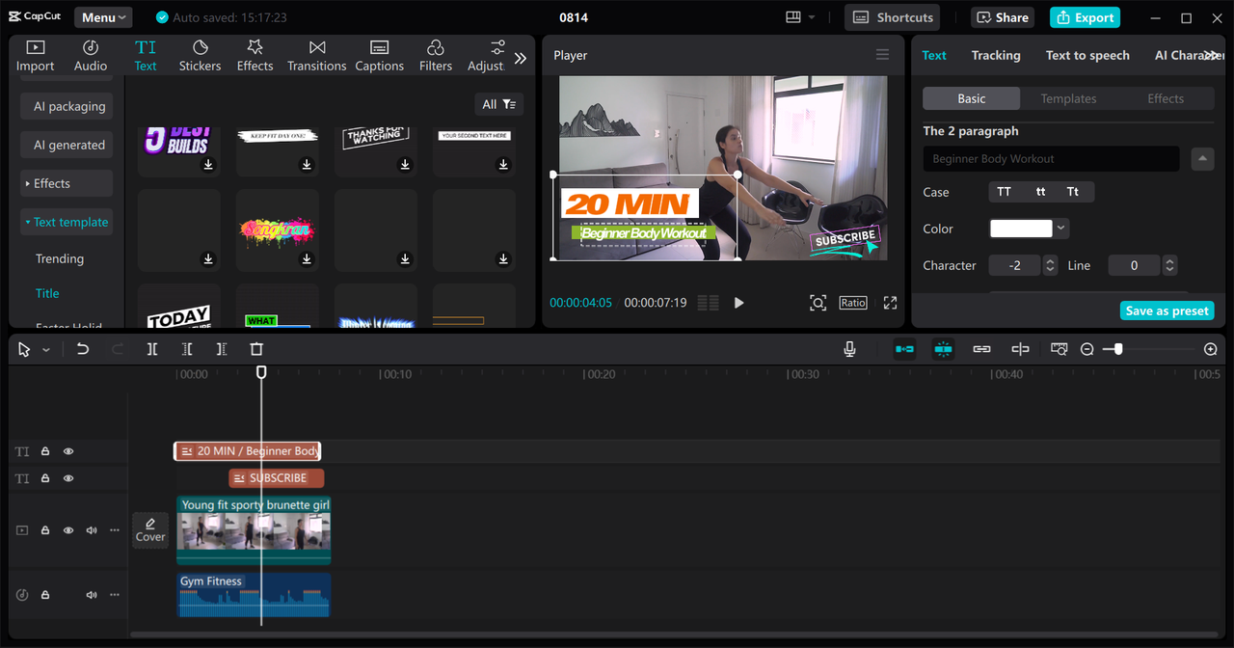
Task: Toggle the main track magnet
Action: point(904,349)
